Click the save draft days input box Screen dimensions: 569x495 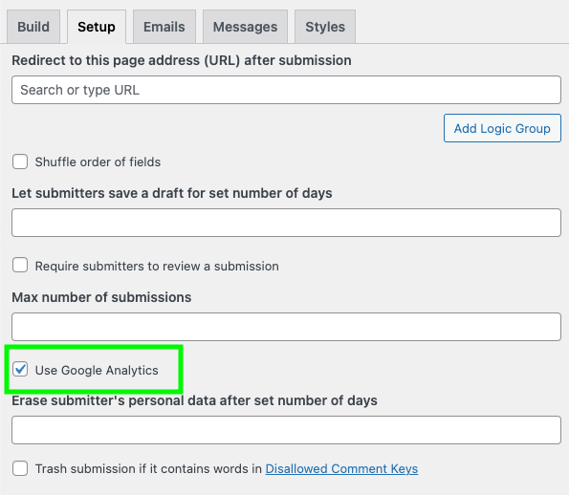[286, 223]
